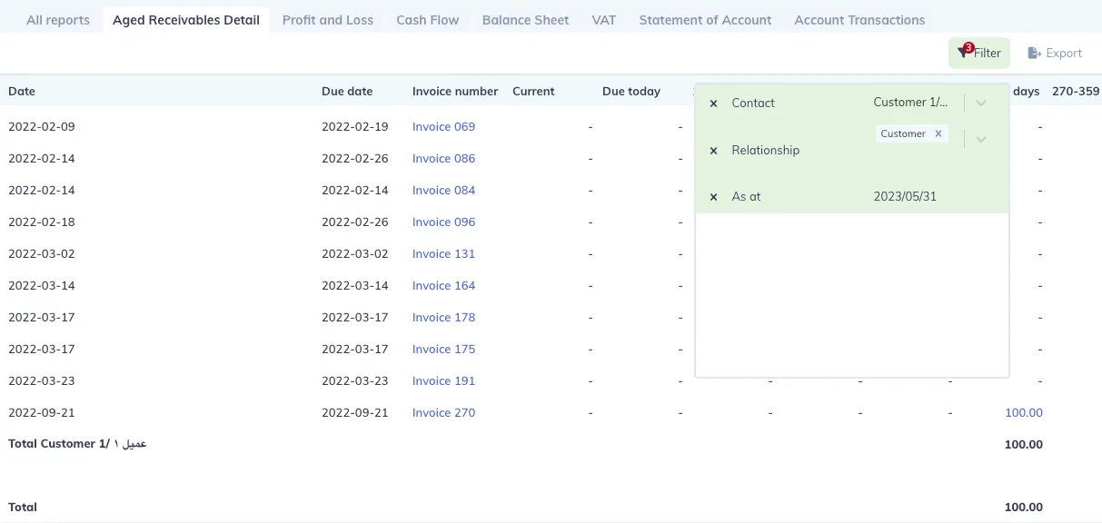
Task: Select the Cash Flow tab
Action: [428, 20]
